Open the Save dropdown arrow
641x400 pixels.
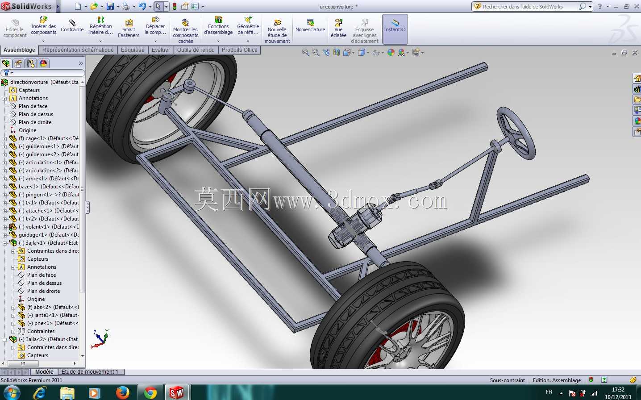tap(118, 7)
